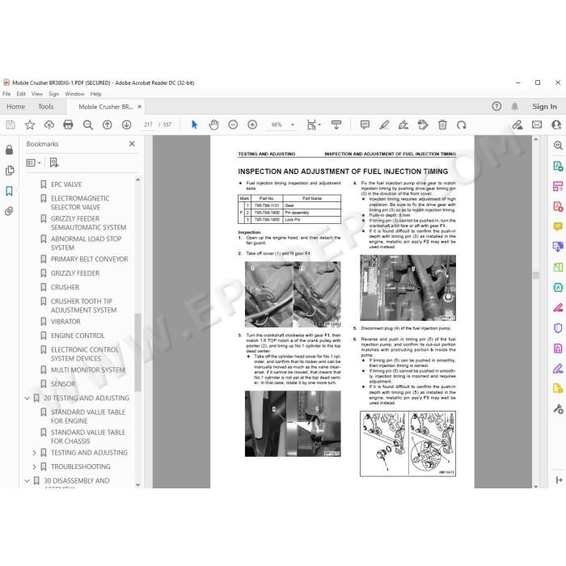
Task: Expand the TESTING AND ADJUSTING sub-bookmark
Action: pos(34,453)
